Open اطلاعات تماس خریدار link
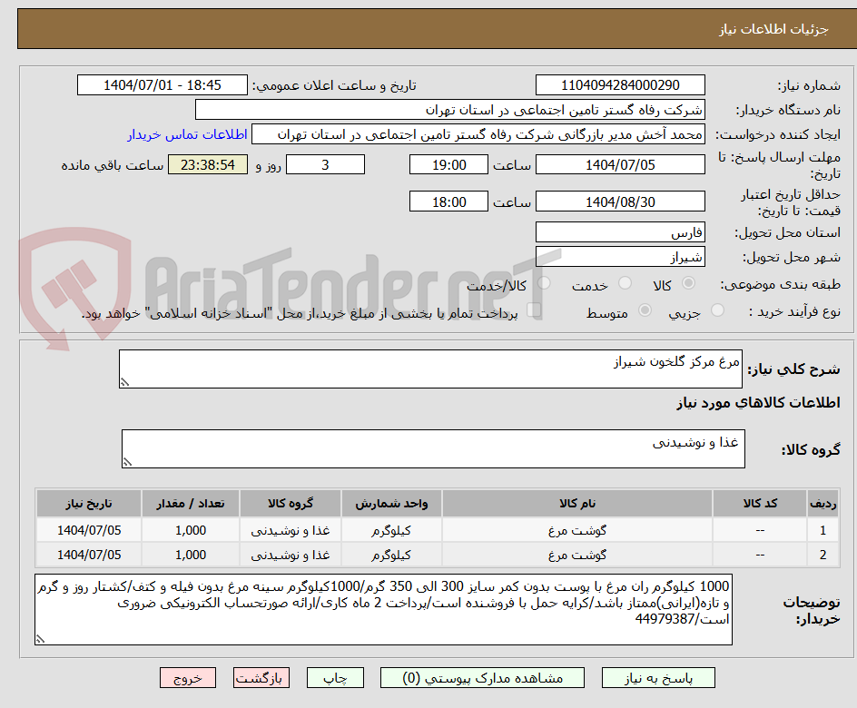Viewport: 857px width, 708px height. coord(187,134)
